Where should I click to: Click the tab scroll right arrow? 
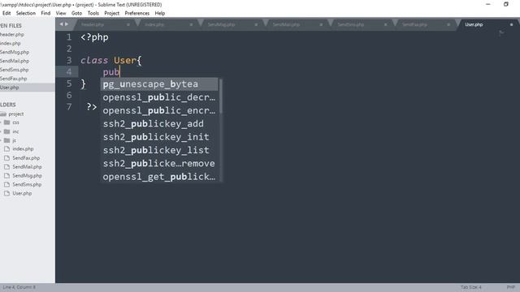(x=67, y=24)
